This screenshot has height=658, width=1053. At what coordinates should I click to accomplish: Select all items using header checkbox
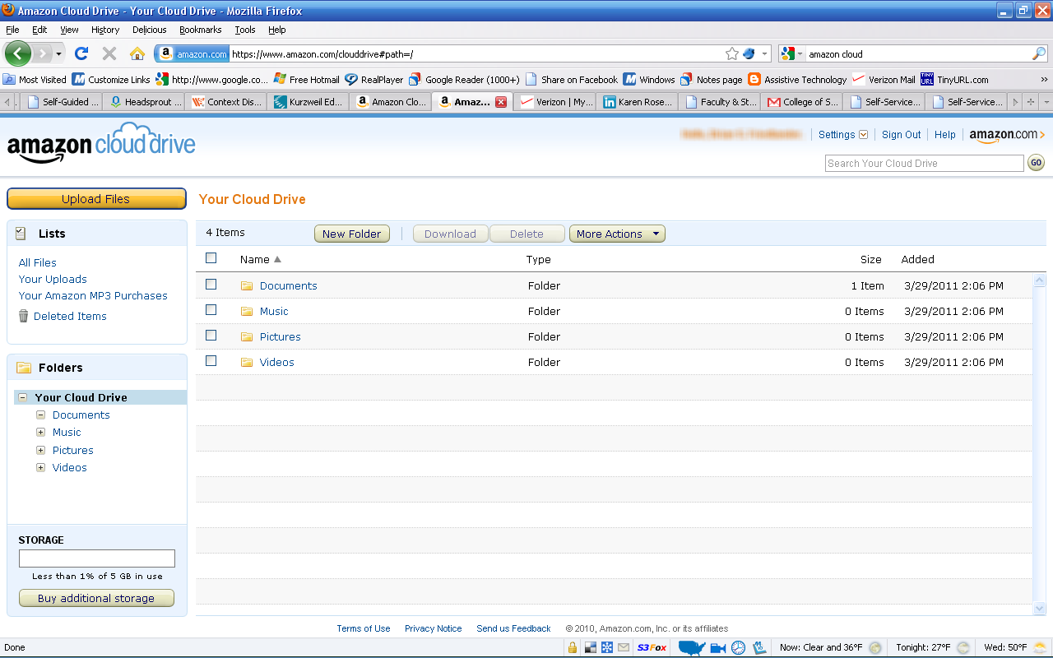211,257
